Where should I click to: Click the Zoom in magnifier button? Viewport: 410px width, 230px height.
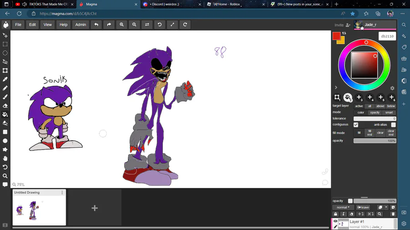click(x=122, y=25)
